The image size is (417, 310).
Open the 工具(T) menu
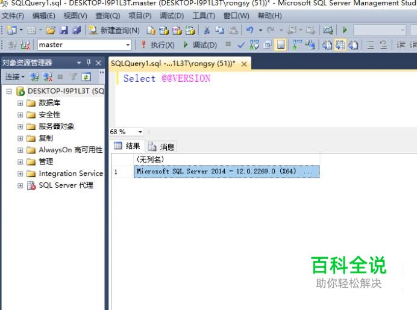point(204,16)
